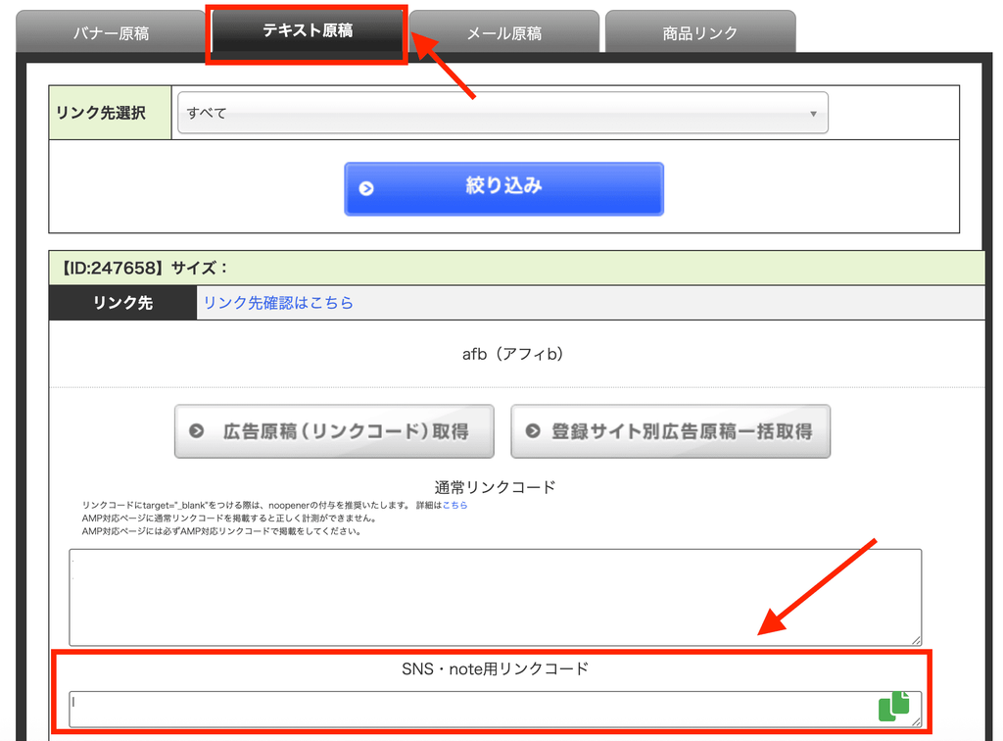The height and width of the screenshot is (741, 1003).
Task: Click the arrow icon on 絞り込み button
Action: (x=366, y=189)
